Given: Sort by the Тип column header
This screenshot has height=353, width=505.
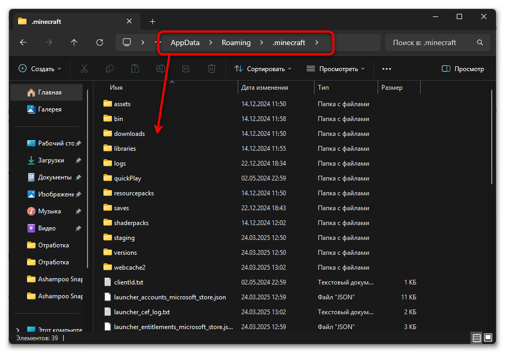Looking at the screenshot, I should point(323,88).
